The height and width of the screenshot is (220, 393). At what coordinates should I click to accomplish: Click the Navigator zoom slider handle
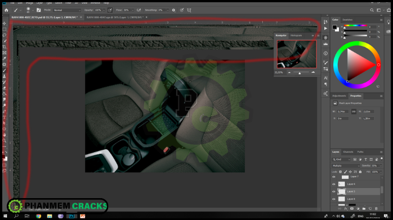click(300, 73)
